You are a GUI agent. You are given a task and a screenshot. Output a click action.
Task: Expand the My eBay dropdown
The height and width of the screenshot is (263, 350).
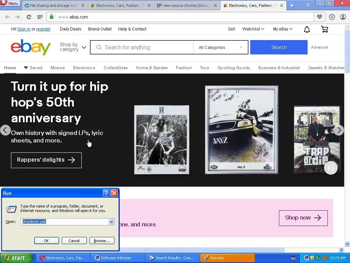[283, 29]
